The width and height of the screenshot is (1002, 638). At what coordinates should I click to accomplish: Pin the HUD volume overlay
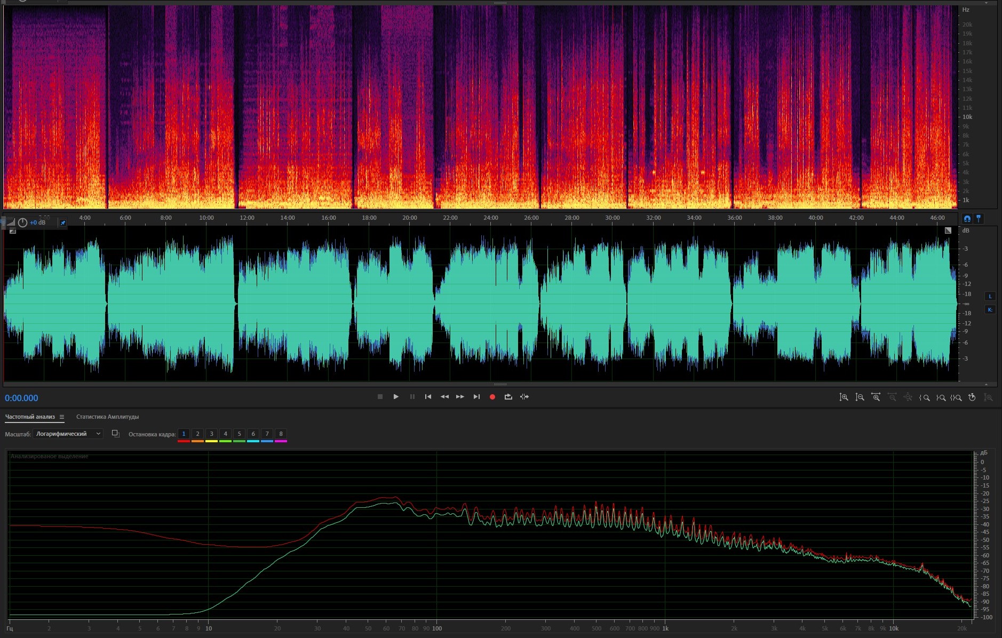pos(62,223)
